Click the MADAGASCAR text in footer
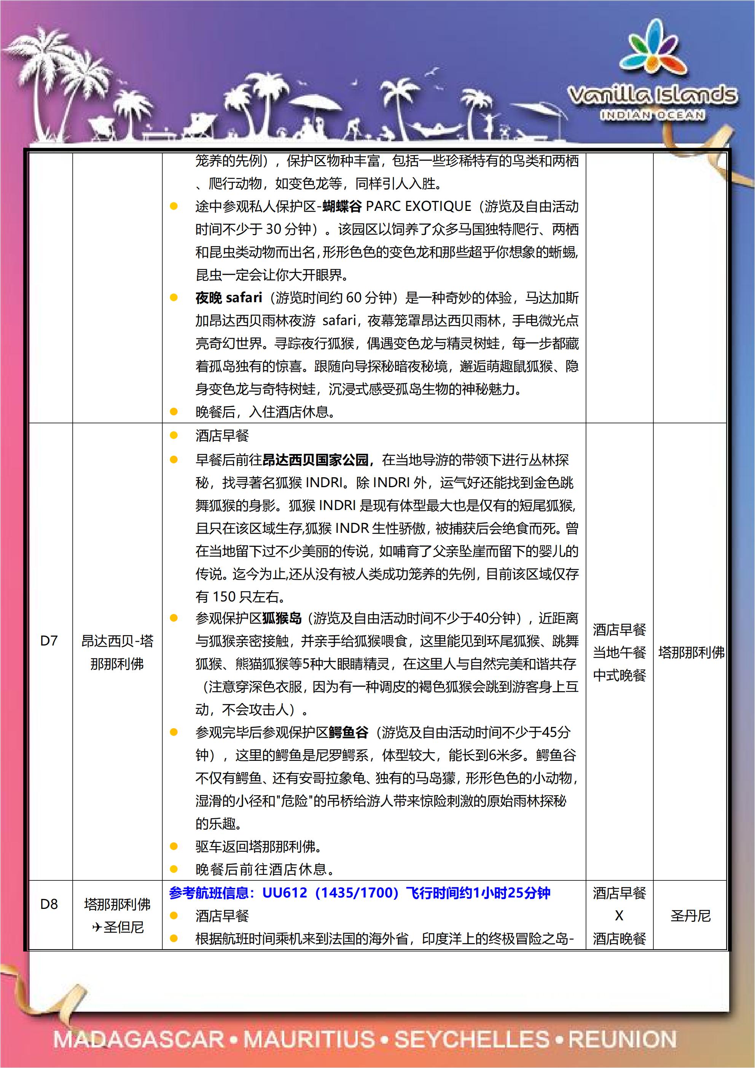 pos(139,1039)
